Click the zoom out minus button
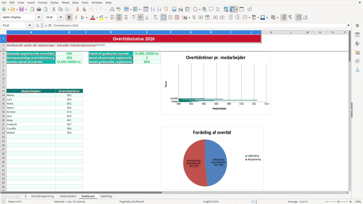This screenshot has width=363, height=204. 327,202
